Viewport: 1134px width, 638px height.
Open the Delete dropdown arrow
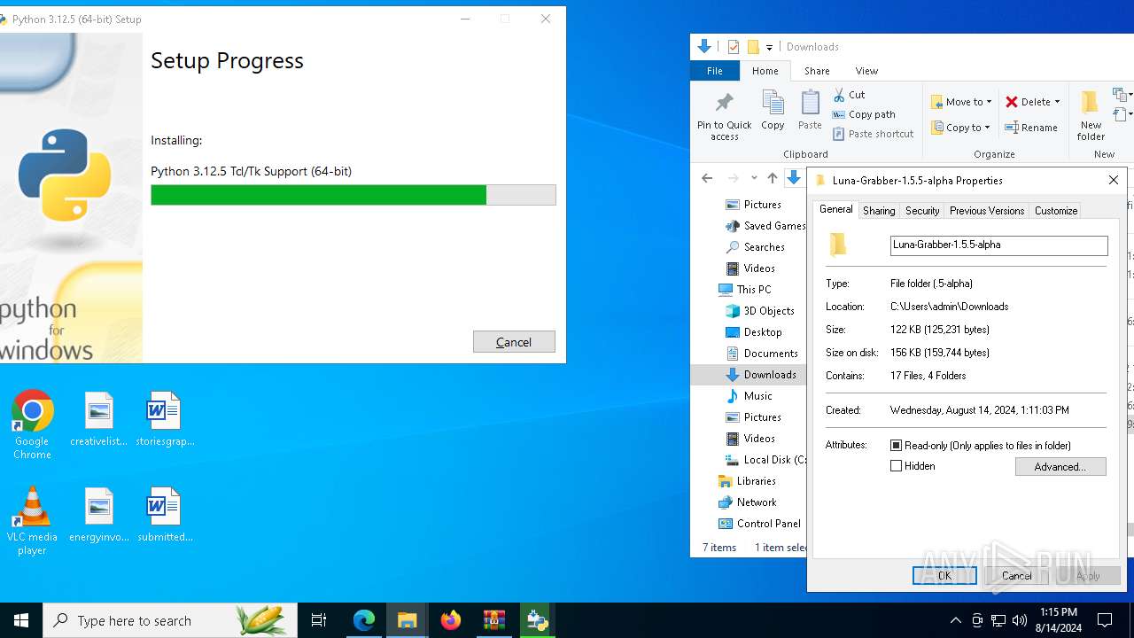[x=1057, y=102]
